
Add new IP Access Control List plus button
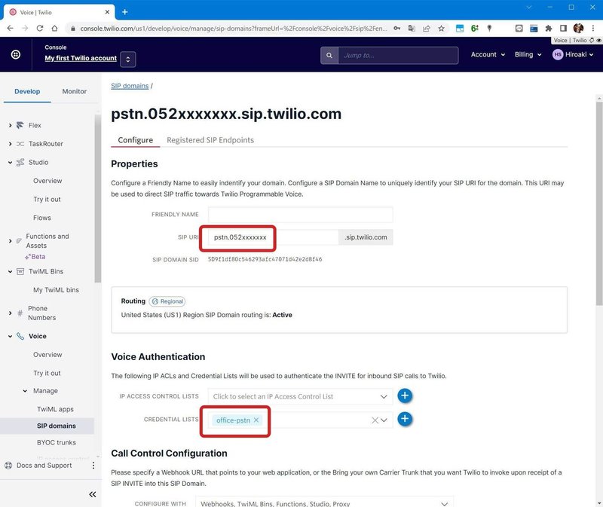tap(405, 396)
